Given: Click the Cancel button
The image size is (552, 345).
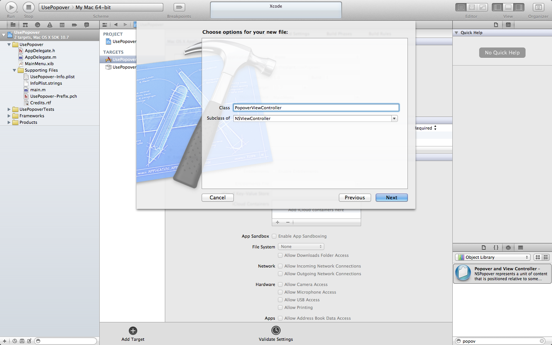Looking at the screenshot, I should (218, 198).
